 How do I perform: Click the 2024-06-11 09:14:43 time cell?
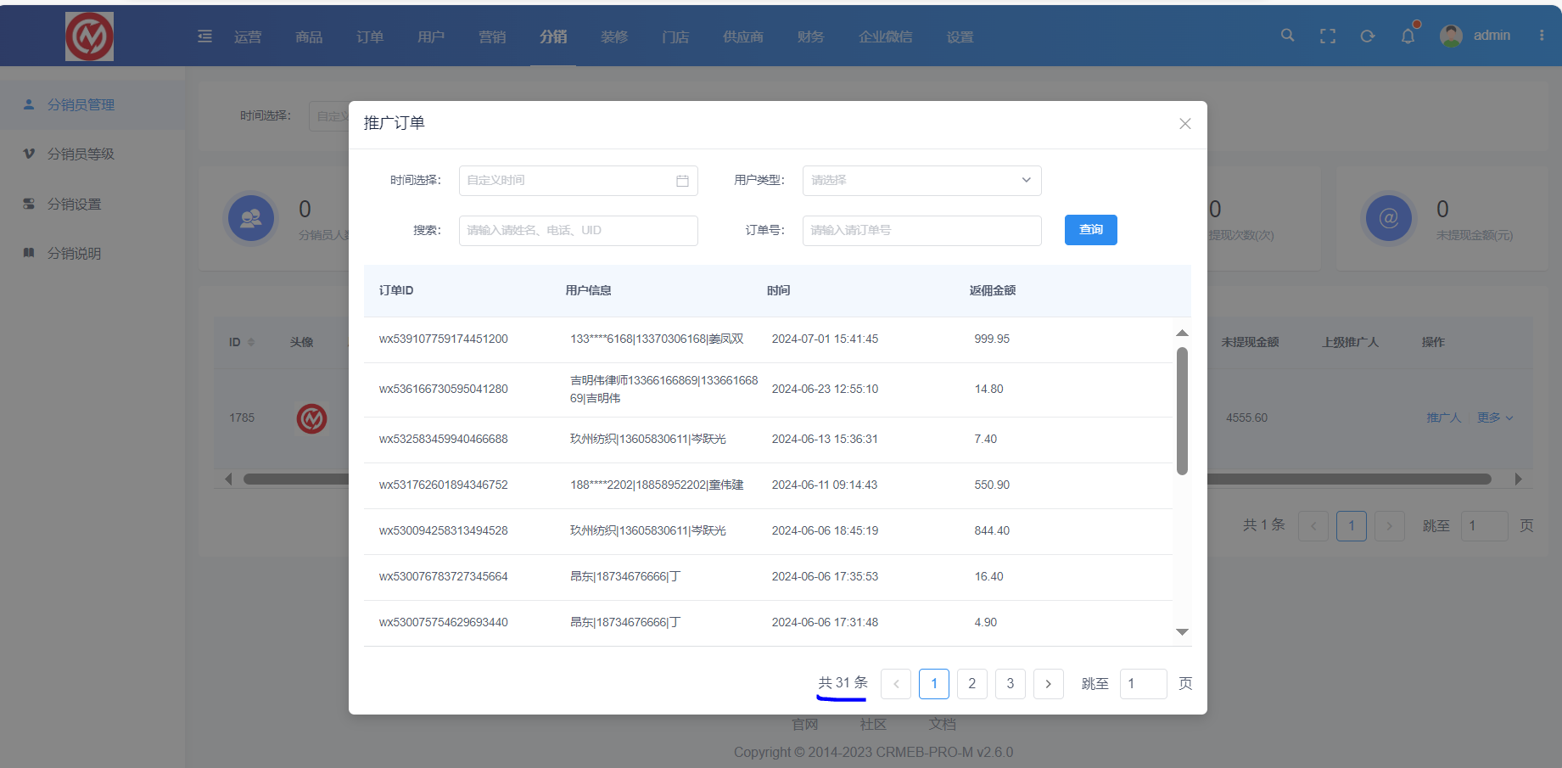click(825, 485)
